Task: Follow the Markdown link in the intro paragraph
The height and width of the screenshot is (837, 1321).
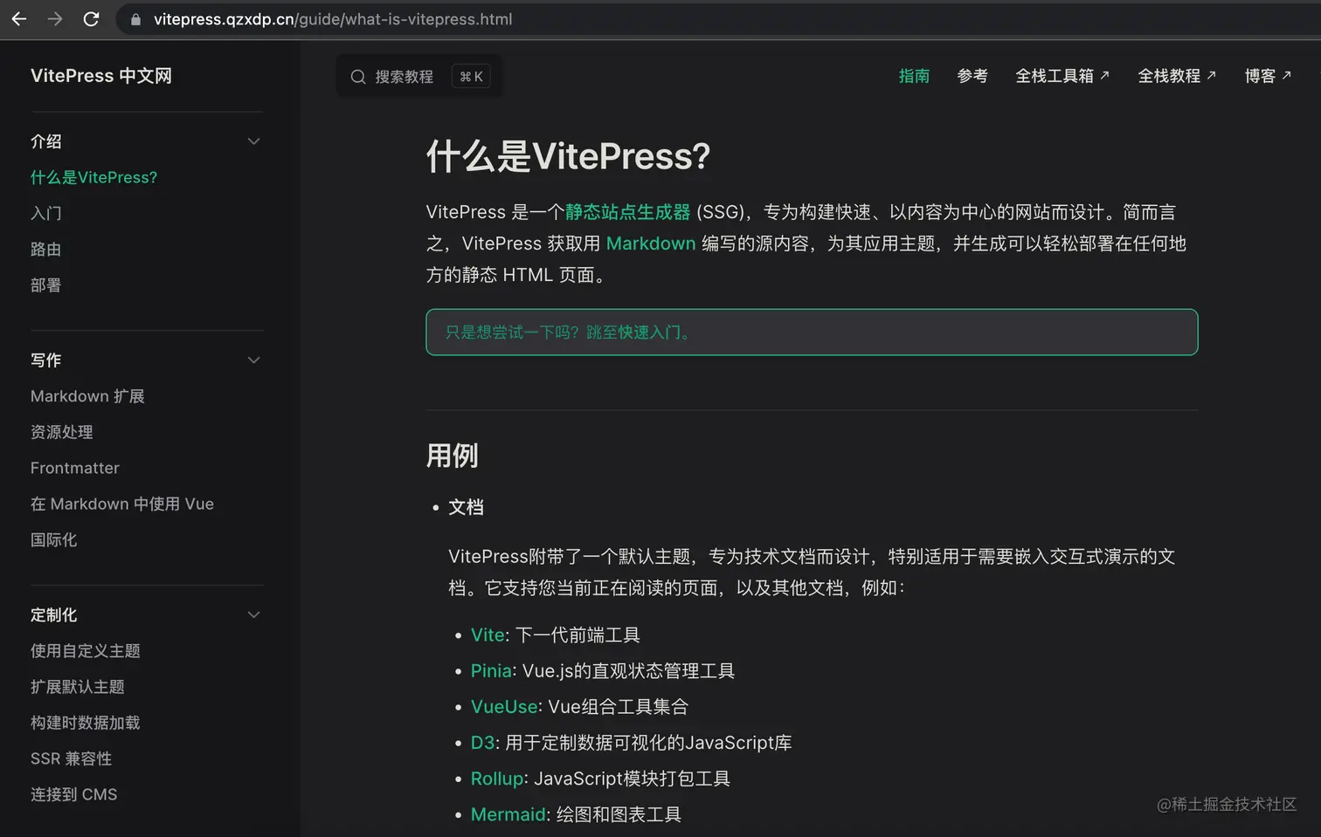Action: click(651, 244)
